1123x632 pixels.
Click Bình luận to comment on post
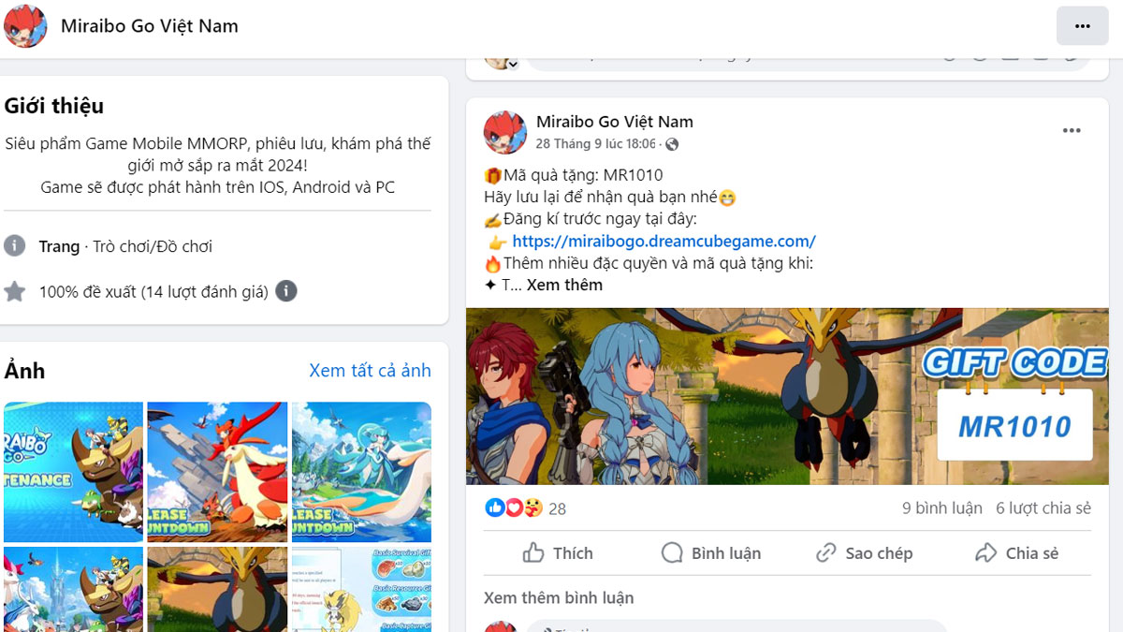711,553
